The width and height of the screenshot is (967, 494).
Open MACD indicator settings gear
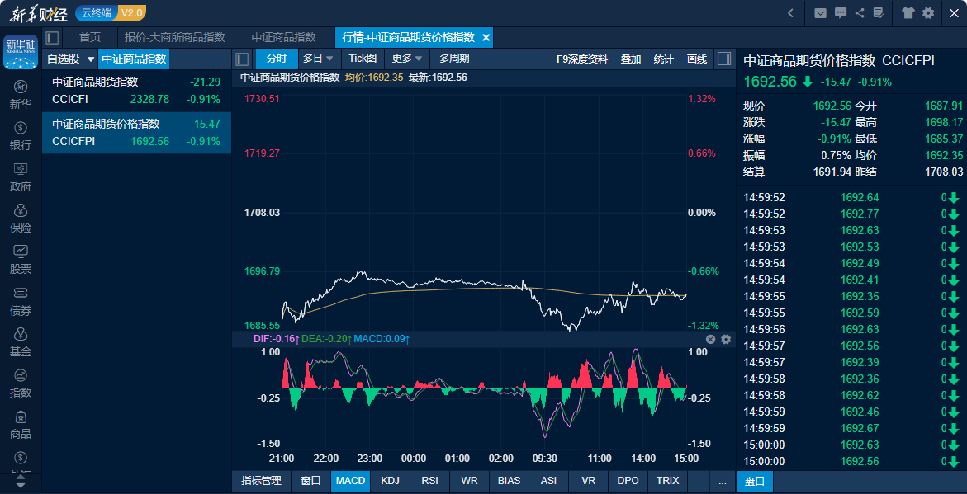click(726, 340)
